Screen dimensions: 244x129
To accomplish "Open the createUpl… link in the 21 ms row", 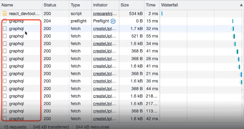I will [x=105, y=74].
